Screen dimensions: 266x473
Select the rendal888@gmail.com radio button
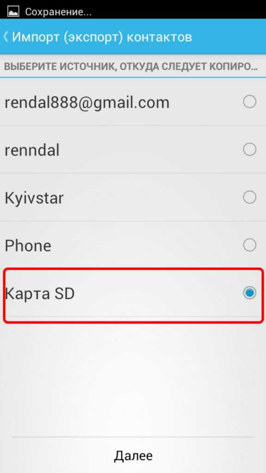[x=249, y=102]
